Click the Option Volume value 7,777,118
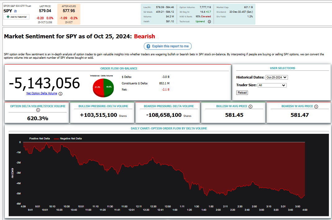 click(205, 7)
